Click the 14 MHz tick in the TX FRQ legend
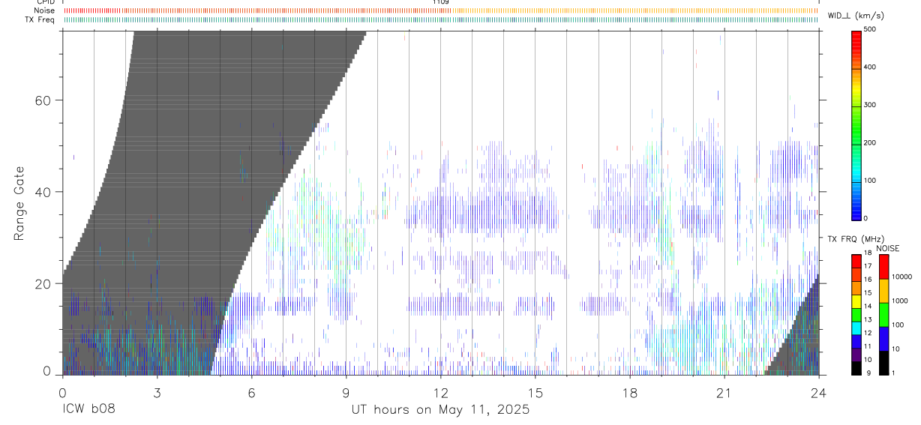The width and height of the screenshot is (921, 425). (x=868, y=306)
